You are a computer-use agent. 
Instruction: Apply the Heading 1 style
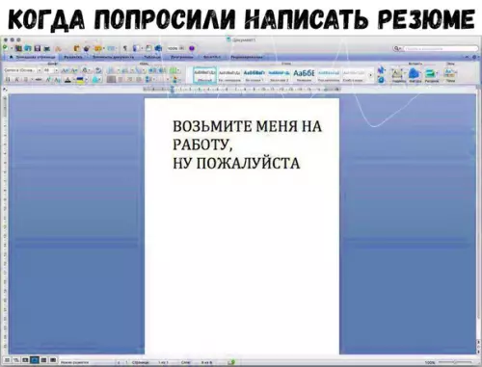[x=254, y=75]
